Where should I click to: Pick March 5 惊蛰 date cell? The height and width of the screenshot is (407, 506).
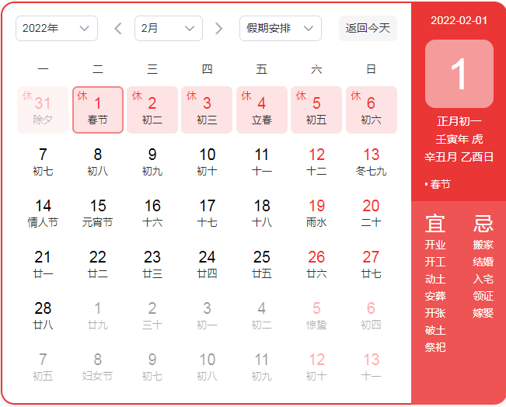pos(316,315)
